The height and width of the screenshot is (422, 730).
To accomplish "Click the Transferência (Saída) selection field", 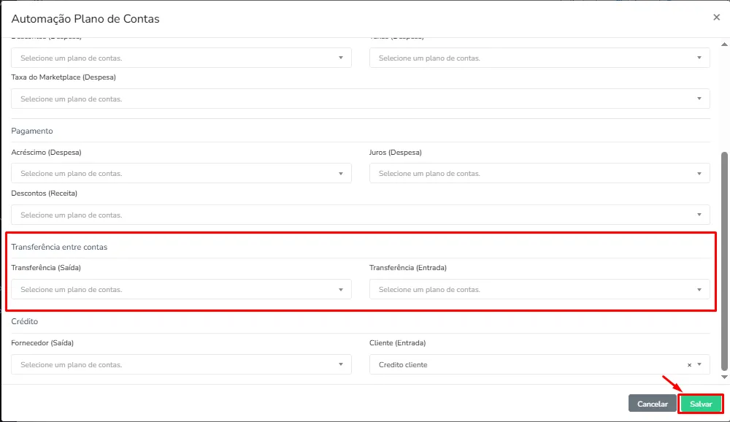I will [181, 289].
